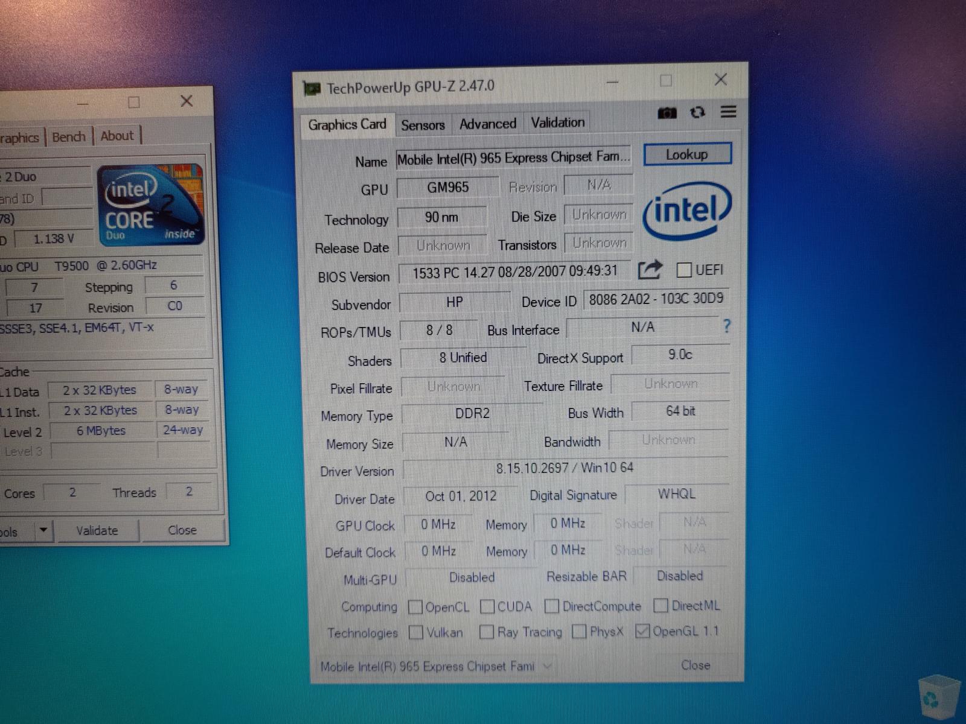Open the Validation tab in GPU-Z
The width and height of the screenshot is (966, 724).
(x=558, y=122)
